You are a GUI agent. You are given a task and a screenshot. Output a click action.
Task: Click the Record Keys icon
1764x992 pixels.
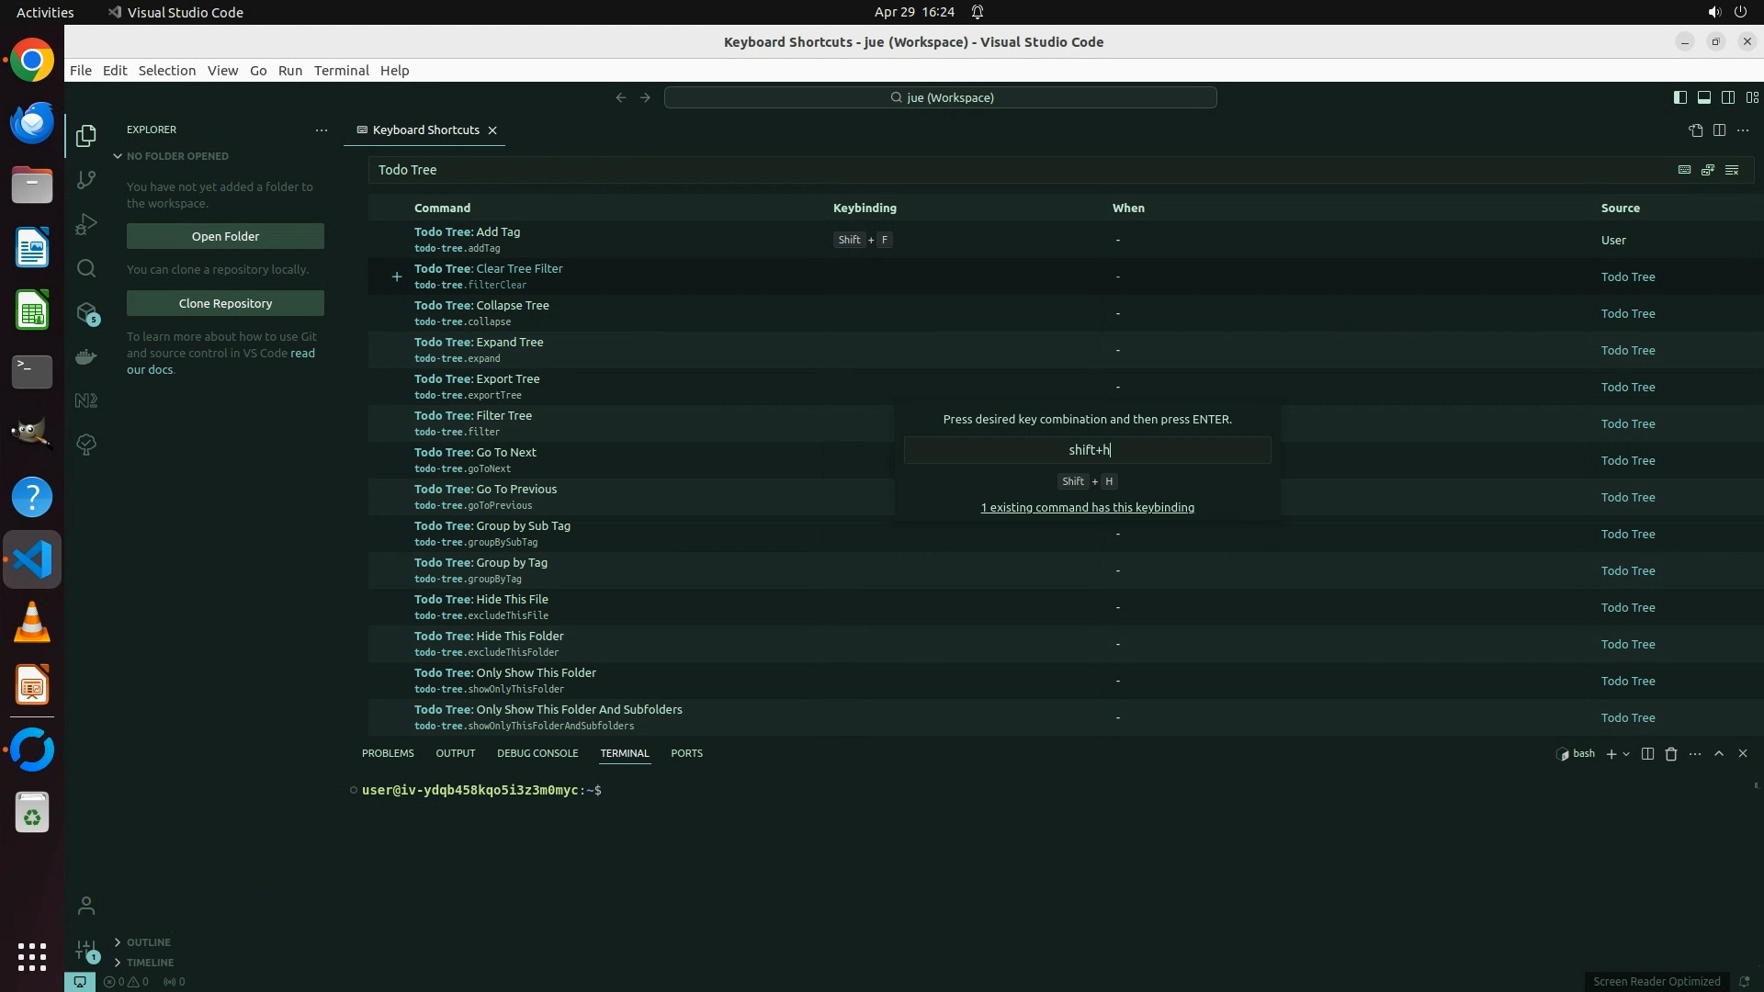[1684, 170]
